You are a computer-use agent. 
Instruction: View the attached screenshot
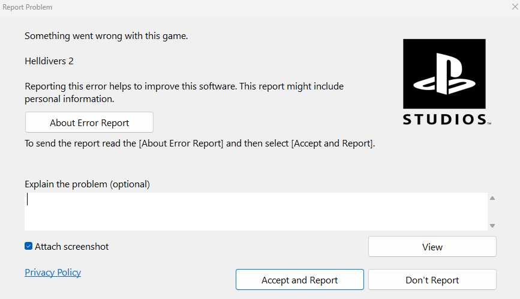(432, 247)
